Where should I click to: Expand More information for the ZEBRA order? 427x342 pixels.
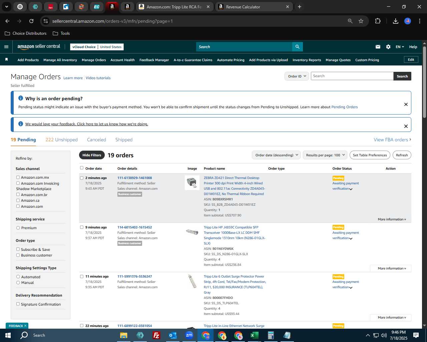pos(392,219)
